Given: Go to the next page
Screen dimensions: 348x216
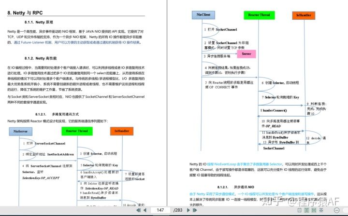Looking at the screenshot, I should click(188, 210).
